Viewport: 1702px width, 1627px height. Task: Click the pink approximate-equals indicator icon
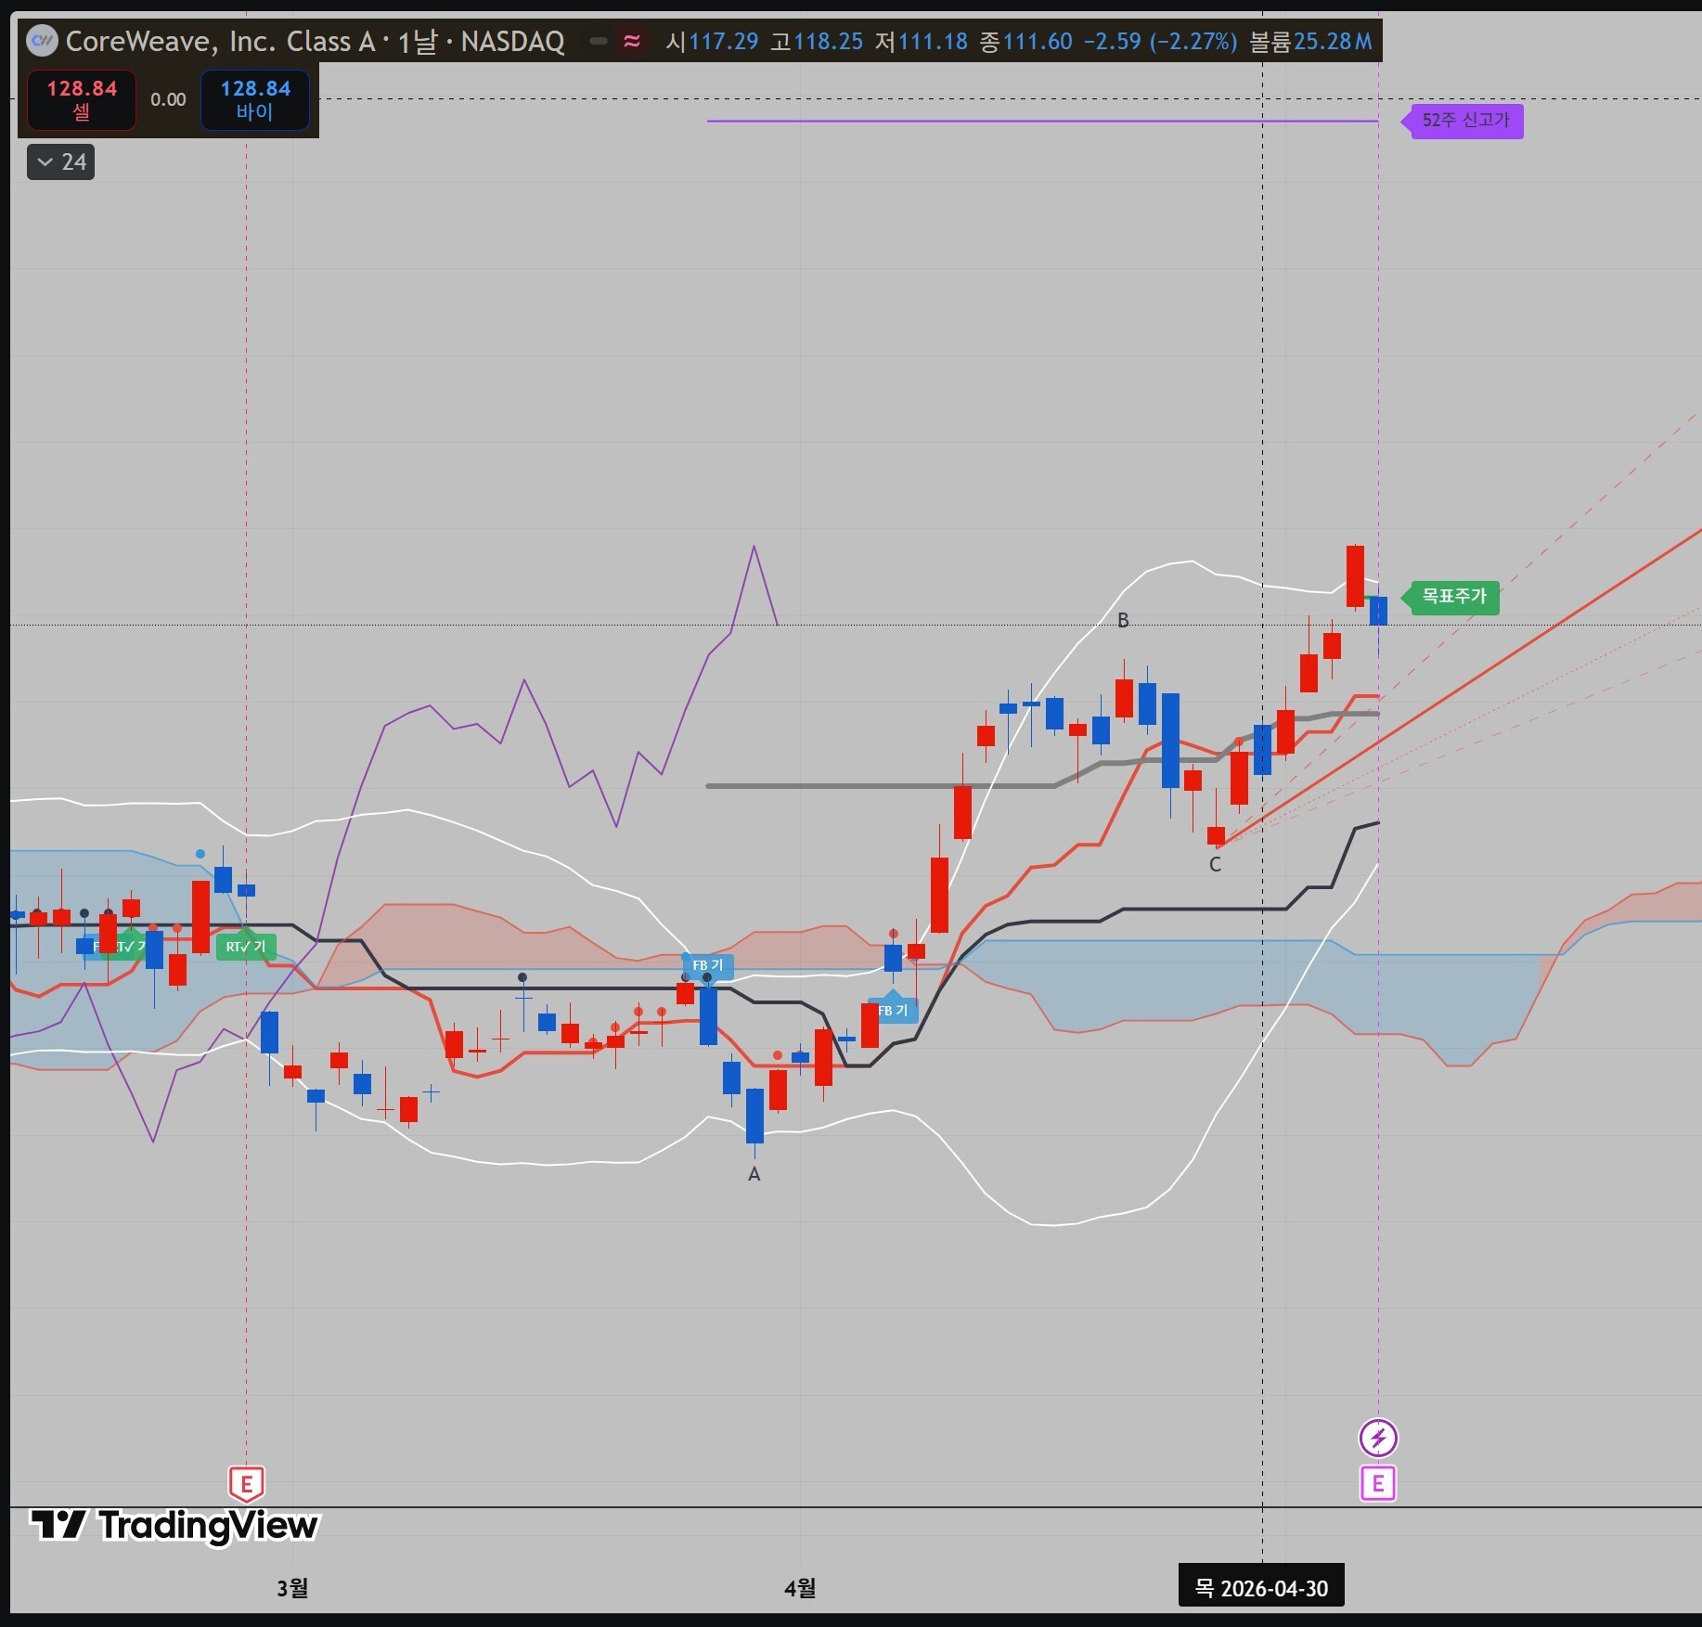(632, 41)
